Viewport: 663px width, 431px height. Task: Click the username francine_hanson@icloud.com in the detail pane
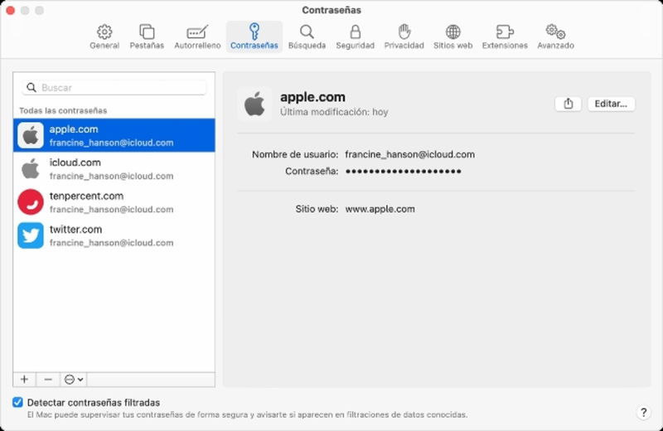click(409, 154)
